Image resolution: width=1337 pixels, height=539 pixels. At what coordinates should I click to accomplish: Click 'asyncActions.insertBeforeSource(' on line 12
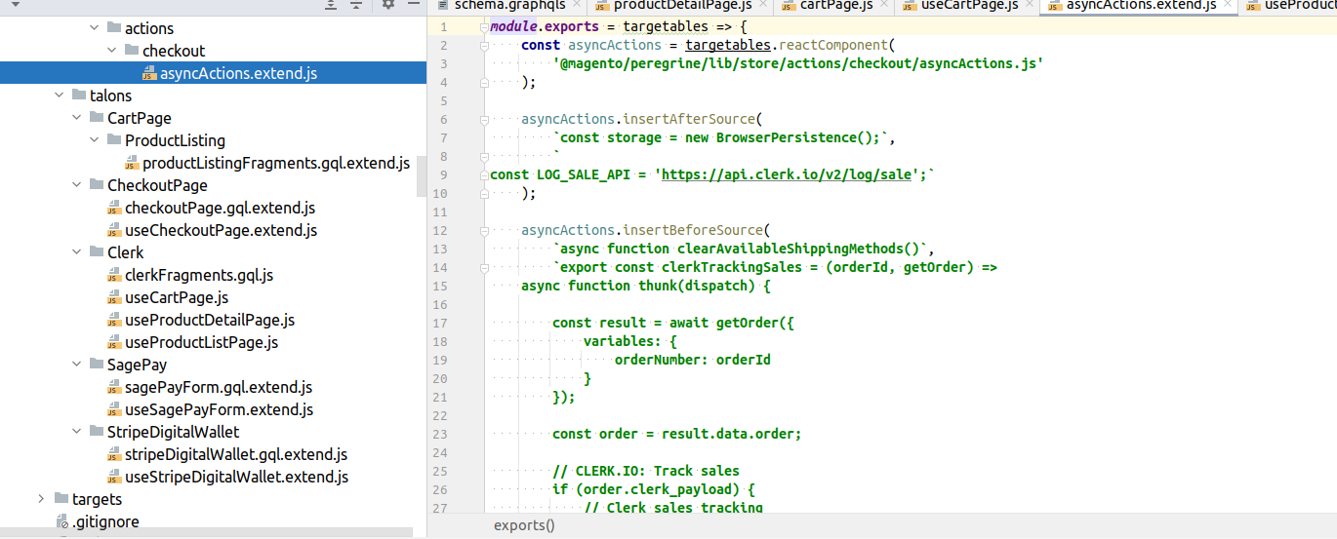tap(646, 230)
